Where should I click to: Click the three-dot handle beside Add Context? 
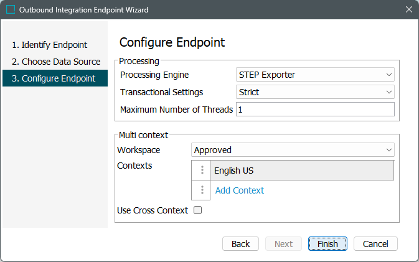(202, 190)
